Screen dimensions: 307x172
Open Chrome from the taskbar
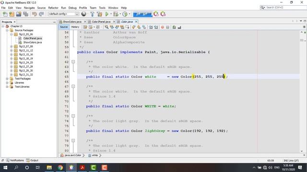click(x=60, y=168)
